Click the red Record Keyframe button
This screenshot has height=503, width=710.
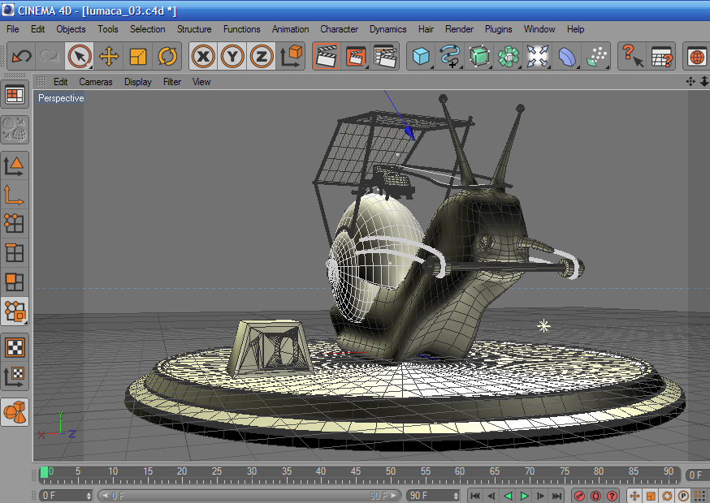point(580,496)
